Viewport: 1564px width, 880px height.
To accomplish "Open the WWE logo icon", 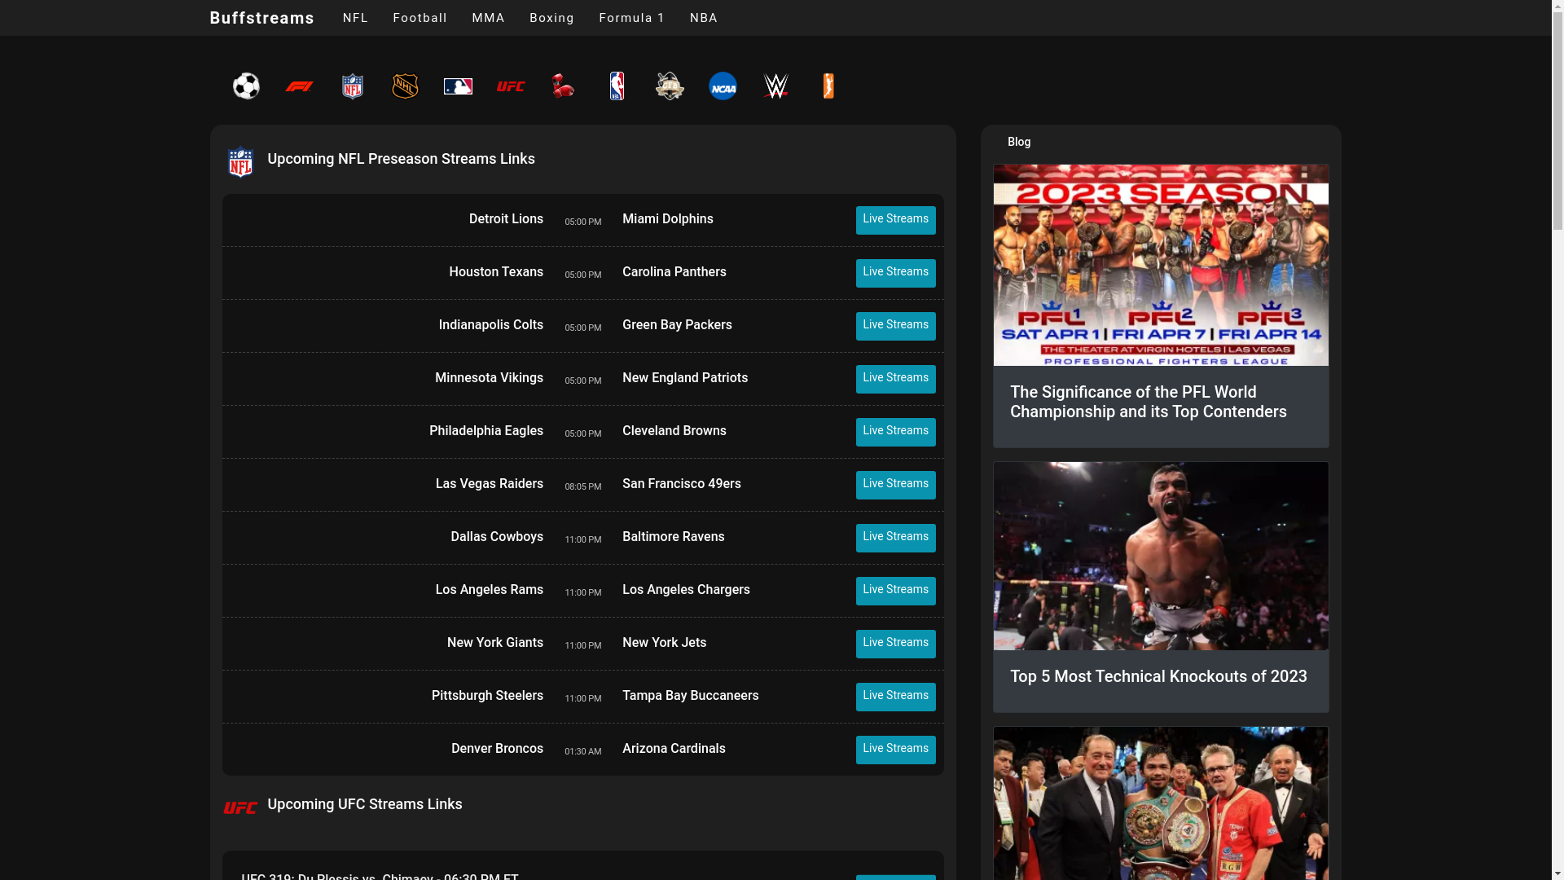I will [775, 86].
